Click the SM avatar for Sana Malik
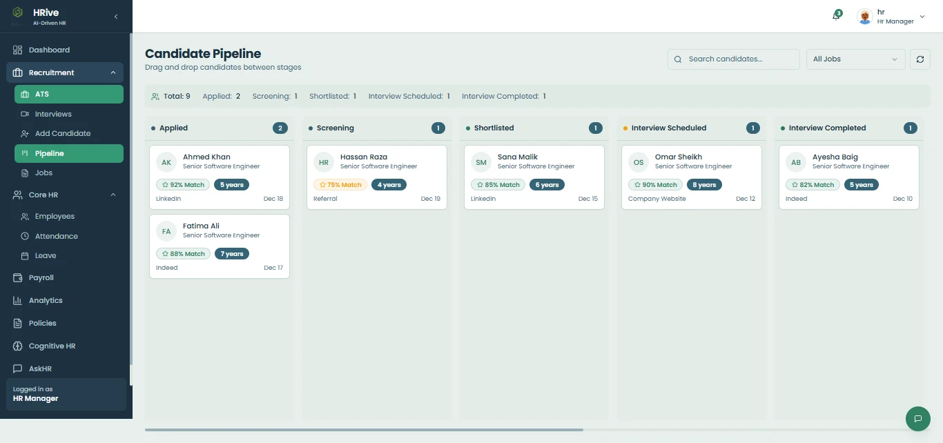This screenshot has width=943, height=443. [x=481, y=162]
